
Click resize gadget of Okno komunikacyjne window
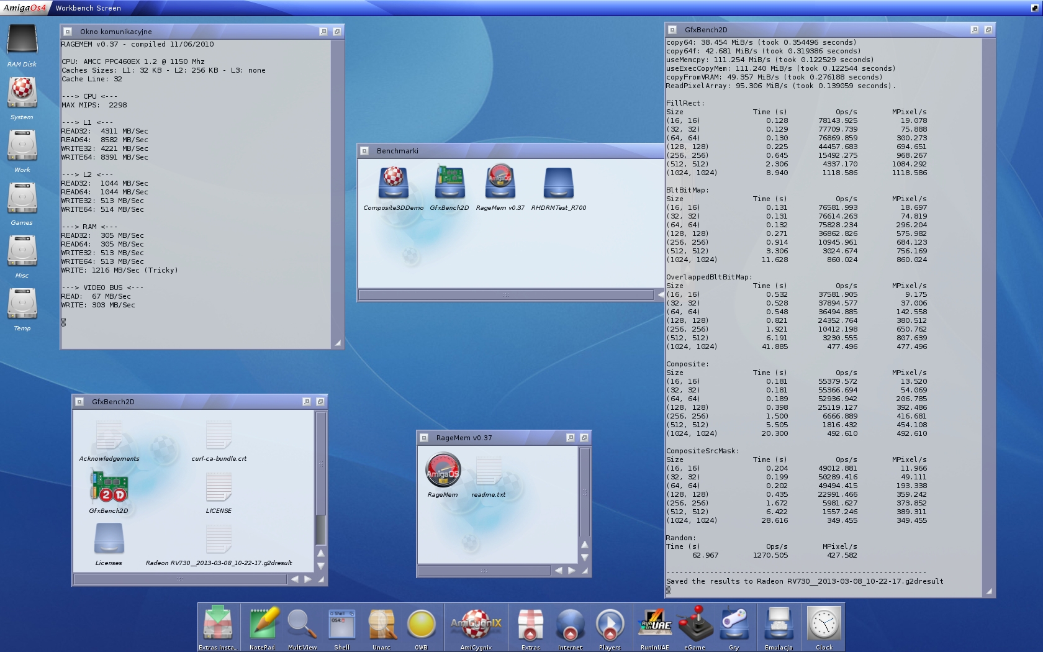pyautogui.click(x=338, y=343)
